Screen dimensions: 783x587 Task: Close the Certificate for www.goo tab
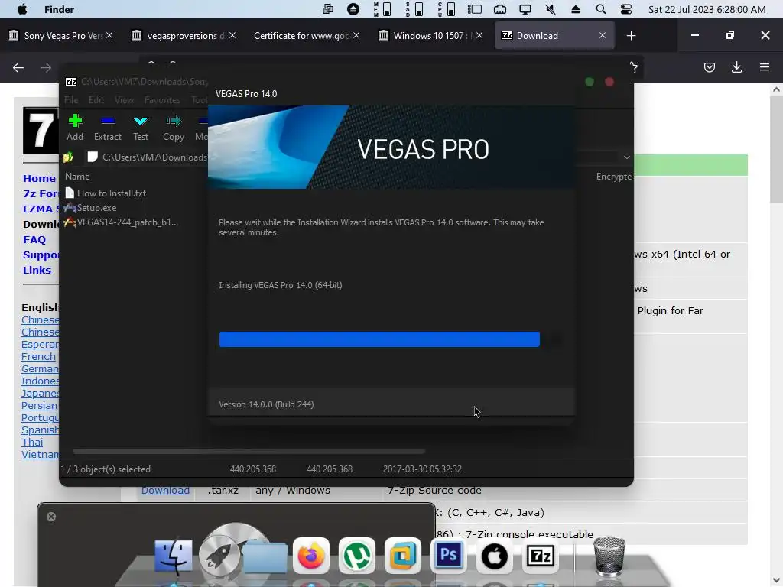click(x=356, y=35)
